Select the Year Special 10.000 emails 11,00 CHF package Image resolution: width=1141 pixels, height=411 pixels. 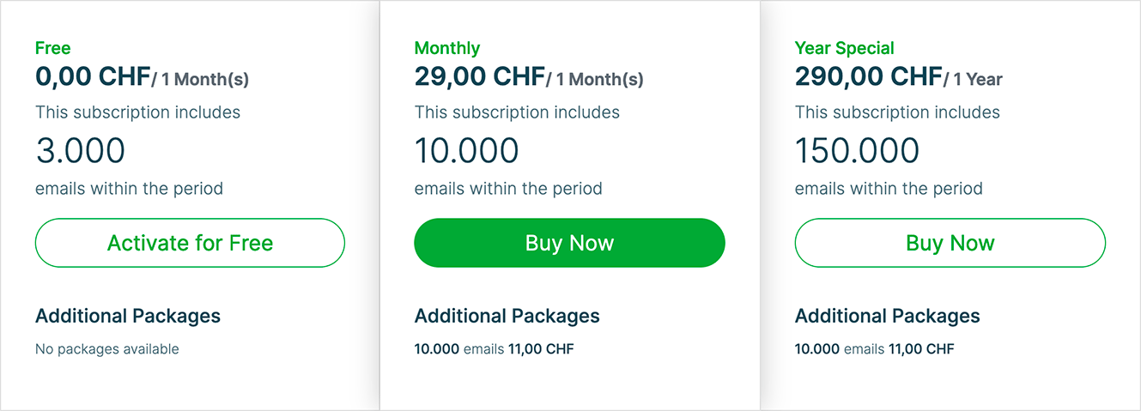tap(875, 349)
